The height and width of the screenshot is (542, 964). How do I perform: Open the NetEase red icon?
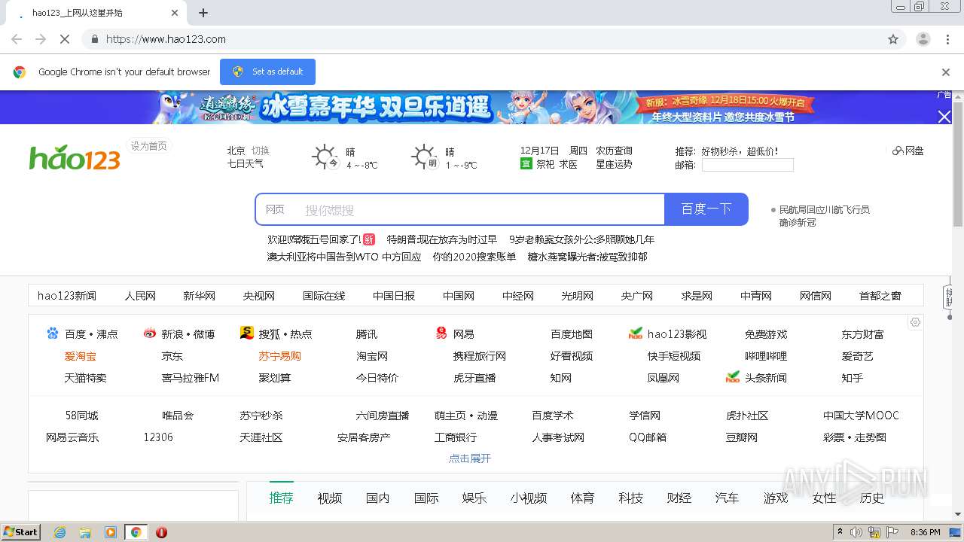[x=441, y=333]
